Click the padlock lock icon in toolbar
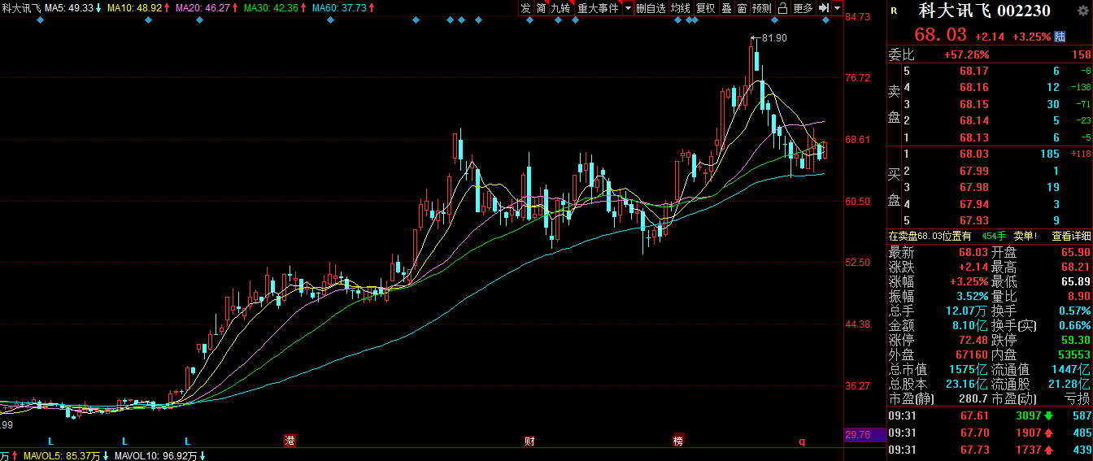Image resolution: width=1093 pixels, height=461 pixels. pos(782,8)
